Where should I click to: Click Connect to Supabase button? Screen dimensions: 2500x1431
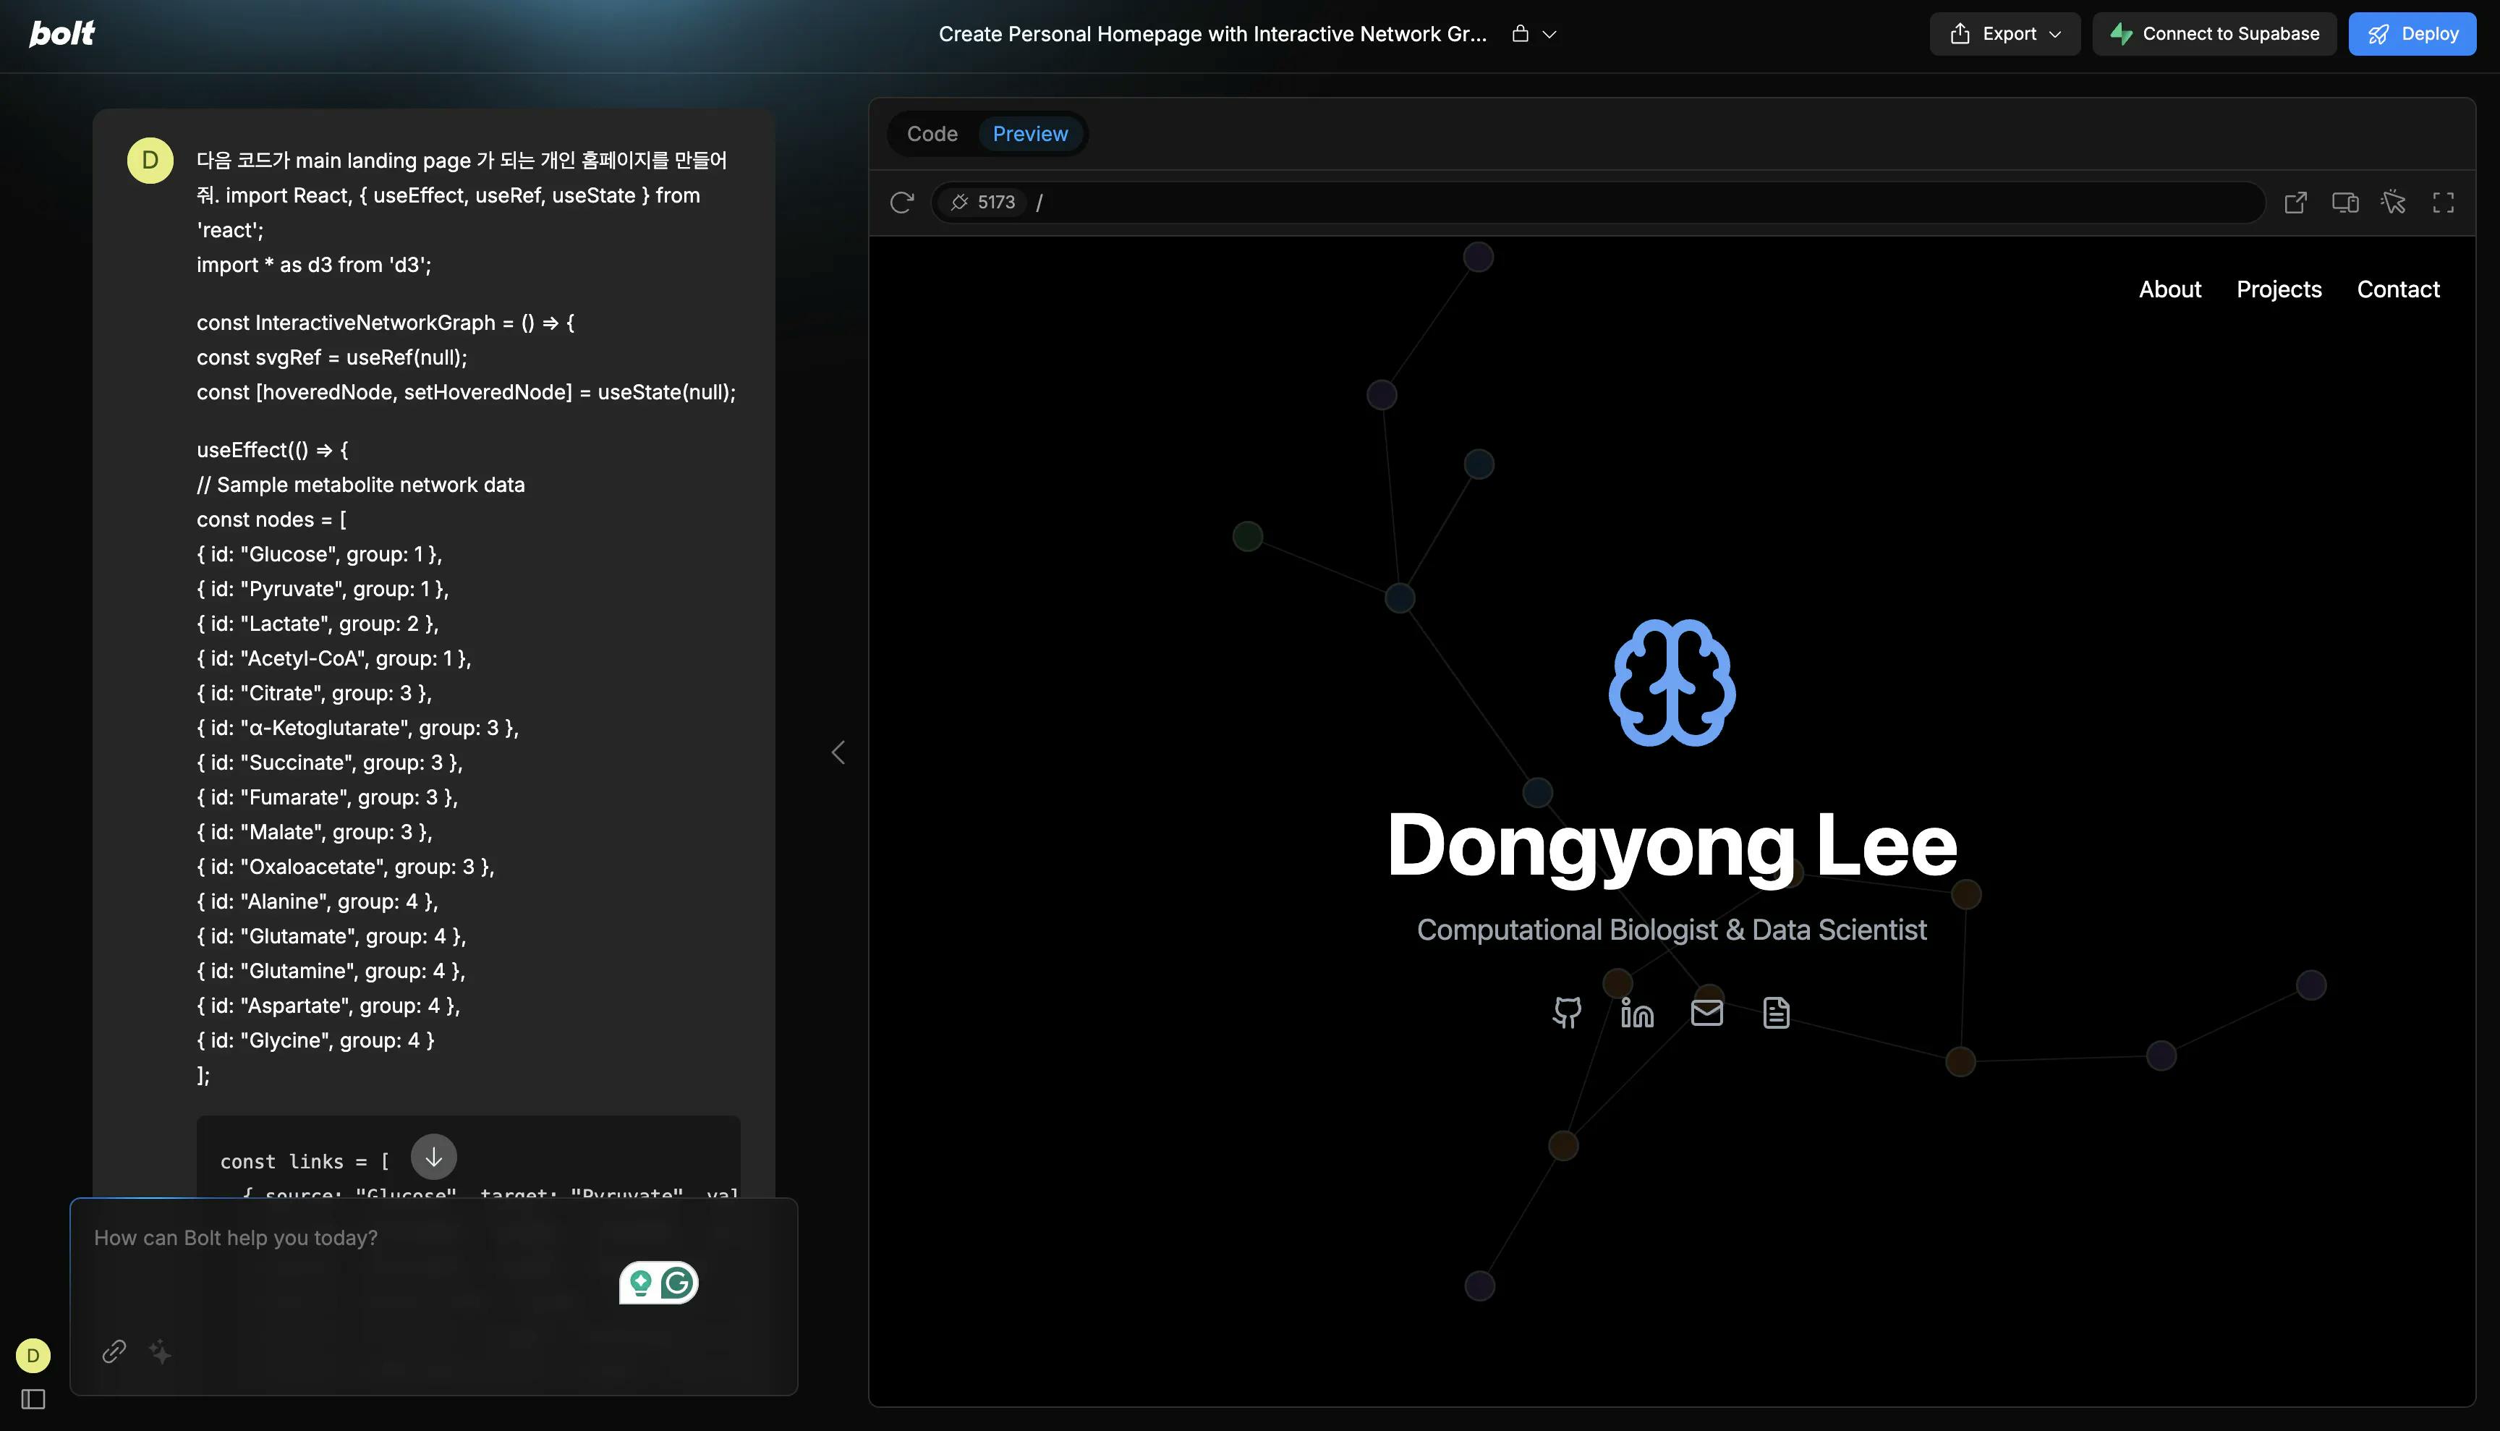point(2214,35)
